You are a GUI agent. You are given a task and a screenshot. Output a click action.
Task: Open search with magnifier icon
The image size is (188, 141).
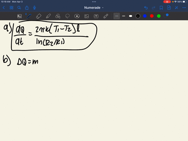click(x=19, y=8)
